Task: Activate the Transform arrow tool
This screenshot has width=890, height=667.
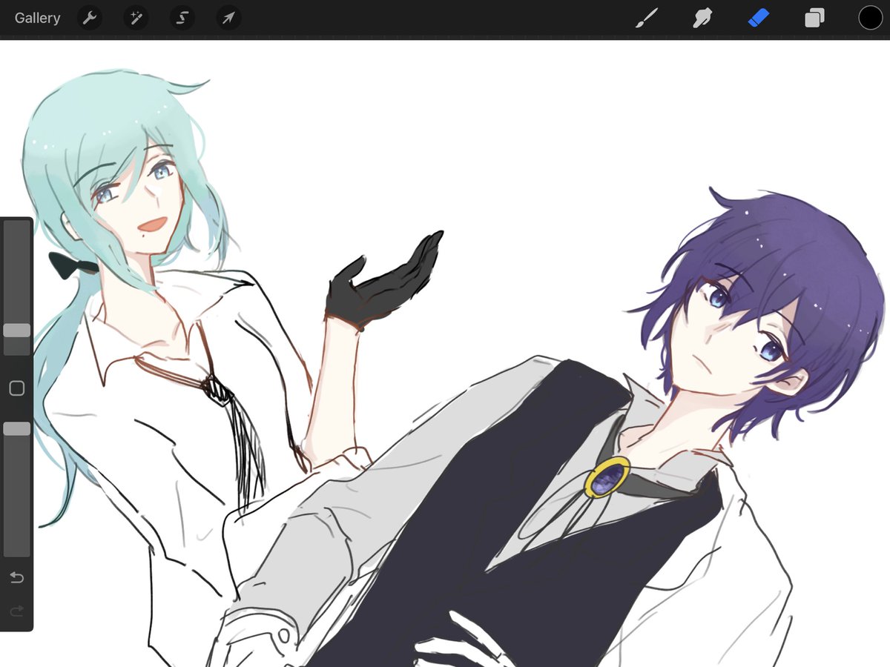Action: (228, 18)
